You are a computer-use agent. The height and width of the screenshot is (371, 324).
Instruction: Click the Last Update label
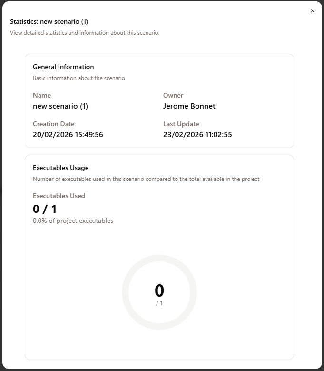[x=181, y=124]
